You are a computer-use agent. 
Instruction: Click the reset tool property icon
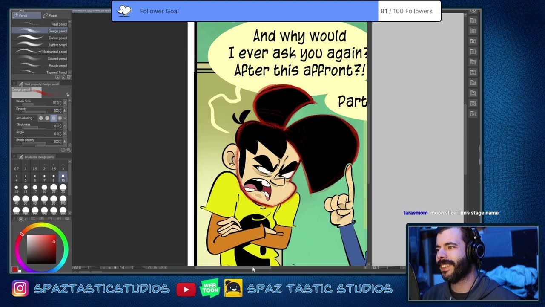(63, 150)
